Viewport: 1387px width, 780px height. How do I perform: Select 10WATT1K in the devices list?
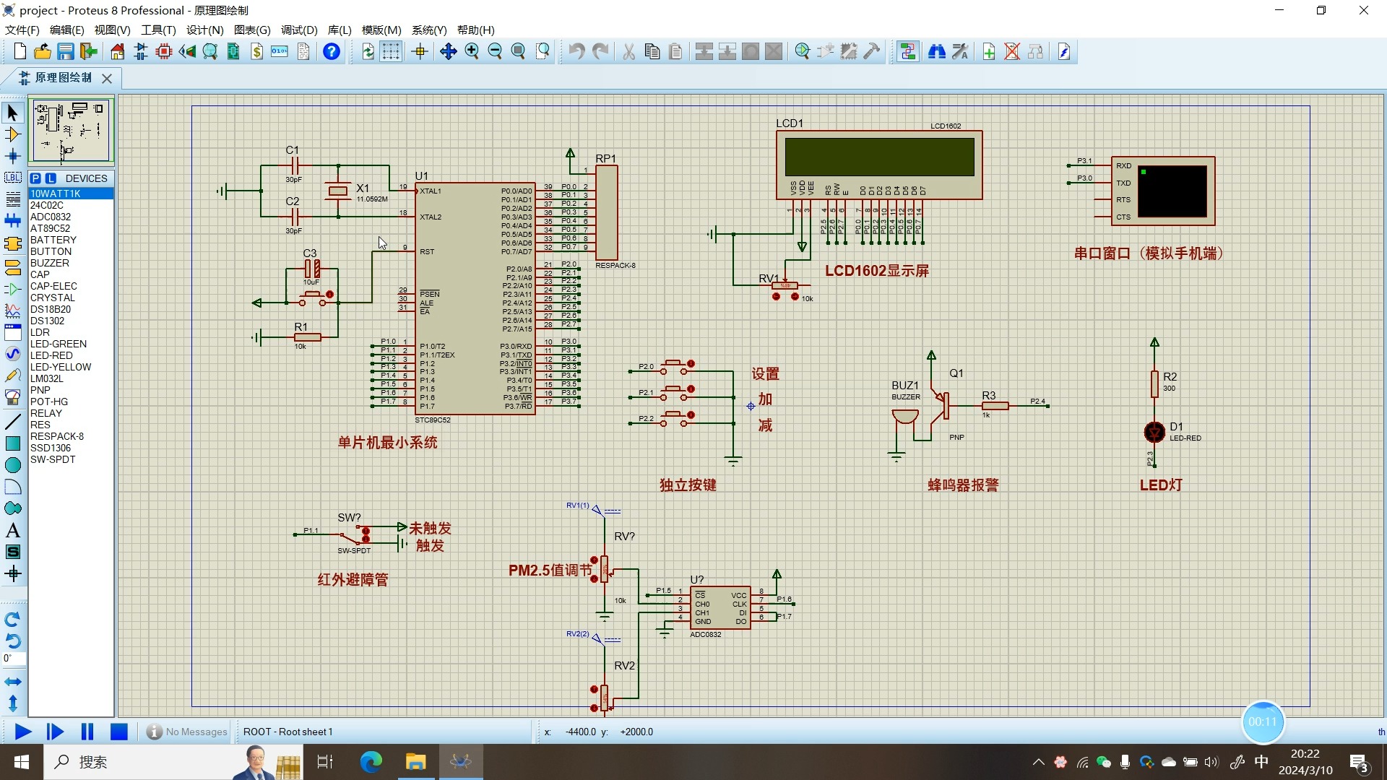(71, 194)
